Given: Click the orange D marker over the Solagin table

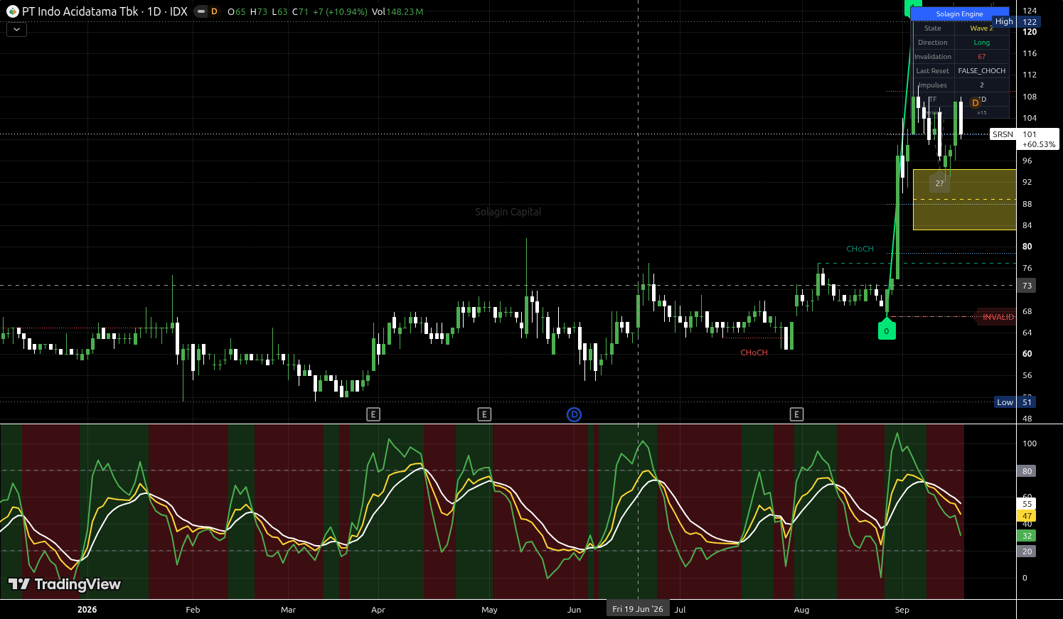Looking at the screenshot, I should point(975,103).
